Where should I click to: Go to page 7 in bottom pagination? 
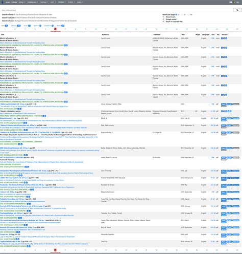click(x=65, y=250)
